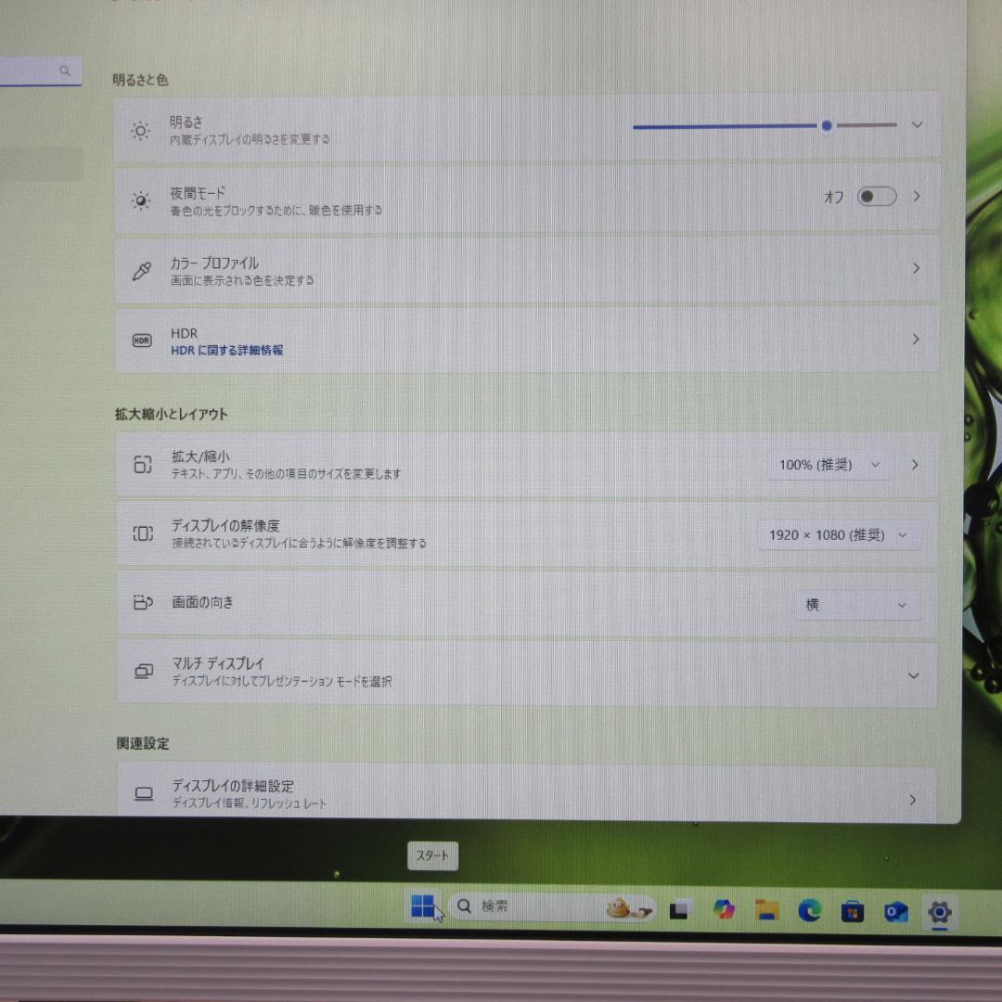Open the Brightness settings icon
The width and height of the screenshot is (1002, 1002).
(140, 130)
